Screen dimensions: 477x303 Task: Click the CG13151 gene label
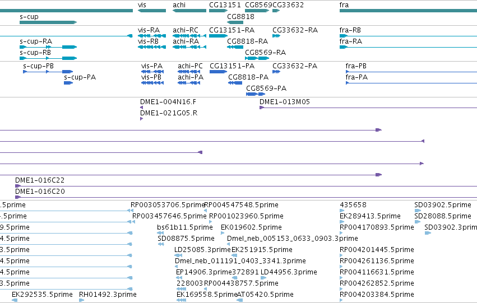pos(225,5)
